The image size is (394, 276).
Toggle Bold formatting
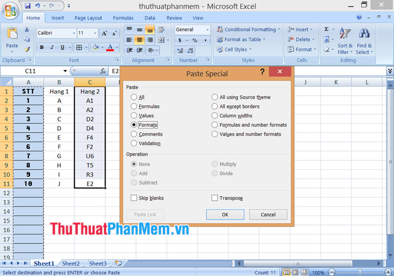42,47
